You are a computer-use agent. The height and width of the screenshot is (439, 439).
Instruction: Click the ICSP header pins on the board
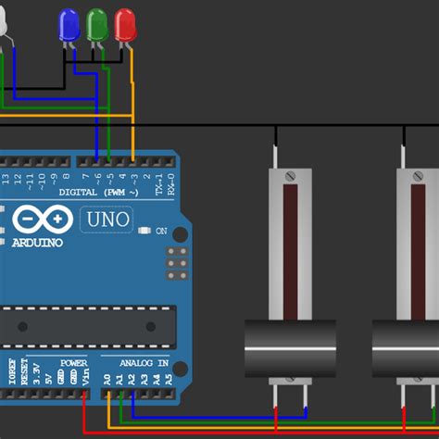pos(177,263)
